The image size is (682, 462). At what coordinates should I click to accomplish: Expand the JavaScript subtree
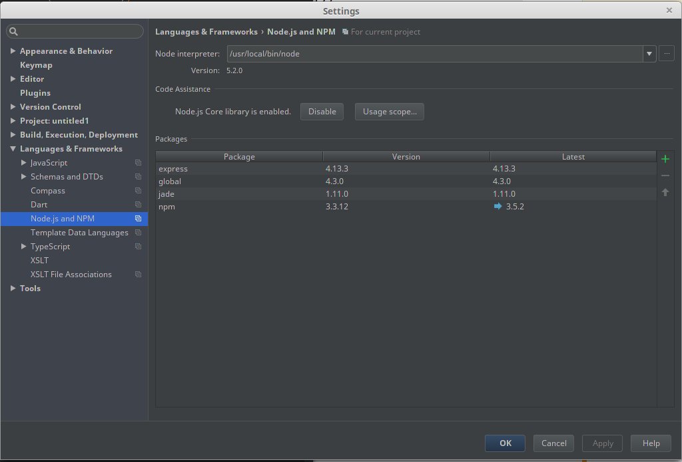pos(23,162)
